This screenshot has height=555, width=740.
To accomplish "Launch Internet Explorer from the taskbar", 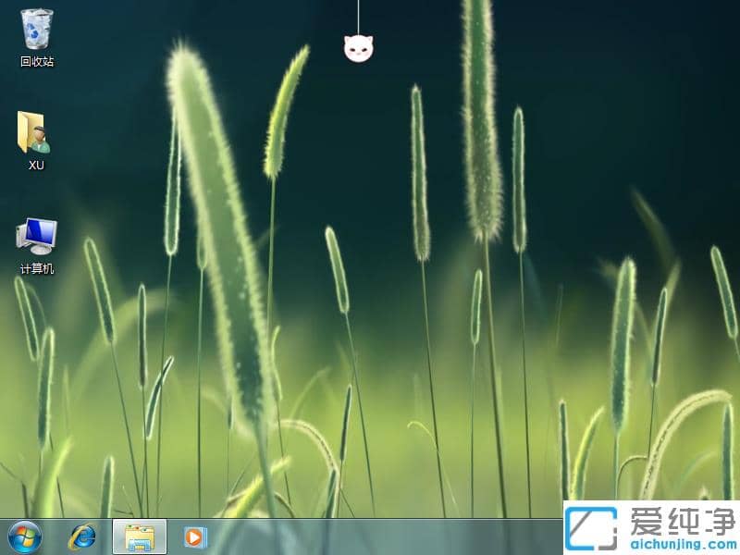I will tap(83, 535).
